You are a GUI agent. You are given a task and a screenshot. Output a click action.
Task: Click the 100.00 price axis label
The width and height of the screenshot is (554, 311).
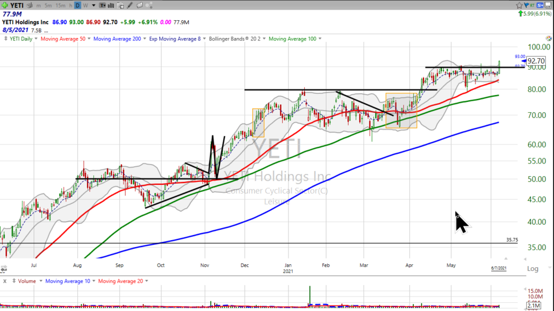[539, 47]
